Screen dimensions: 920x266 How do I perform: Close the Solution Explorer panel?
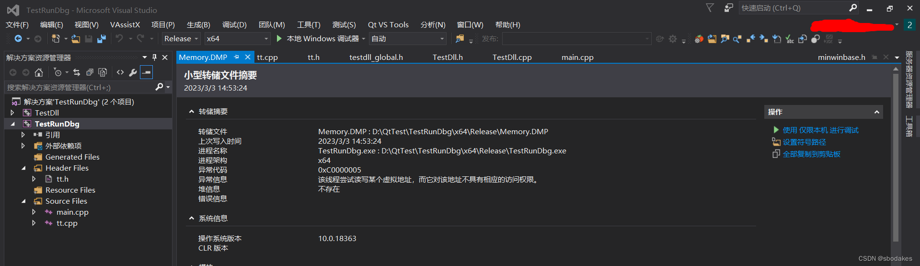coord(165,57)
